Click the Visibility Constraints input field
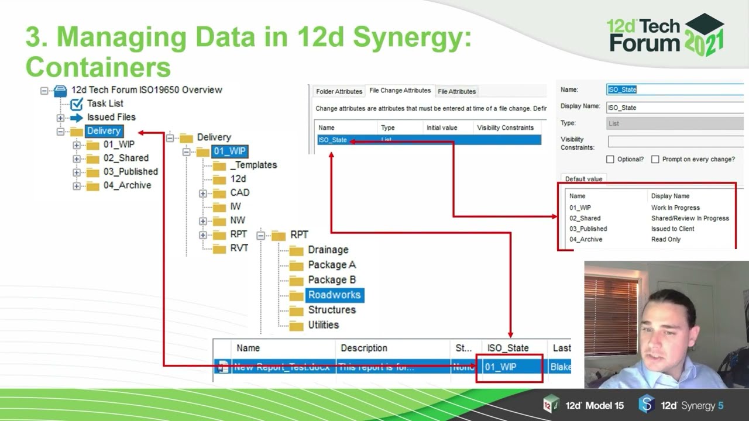The width and height of the screenshot is (749, 421). 675,141
